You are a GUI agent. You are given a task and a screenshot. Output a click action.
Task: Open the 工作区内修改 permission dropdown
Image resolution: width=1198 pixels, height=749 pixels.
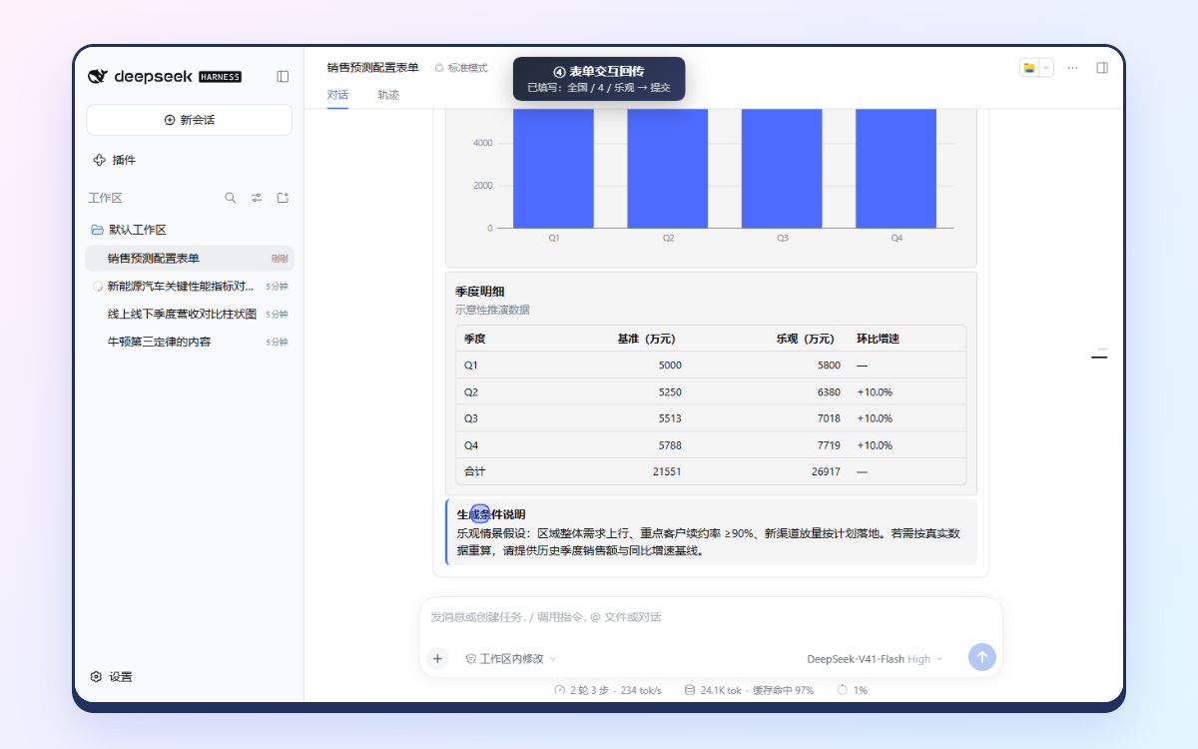pyautogui.click(x=511, y=659)
